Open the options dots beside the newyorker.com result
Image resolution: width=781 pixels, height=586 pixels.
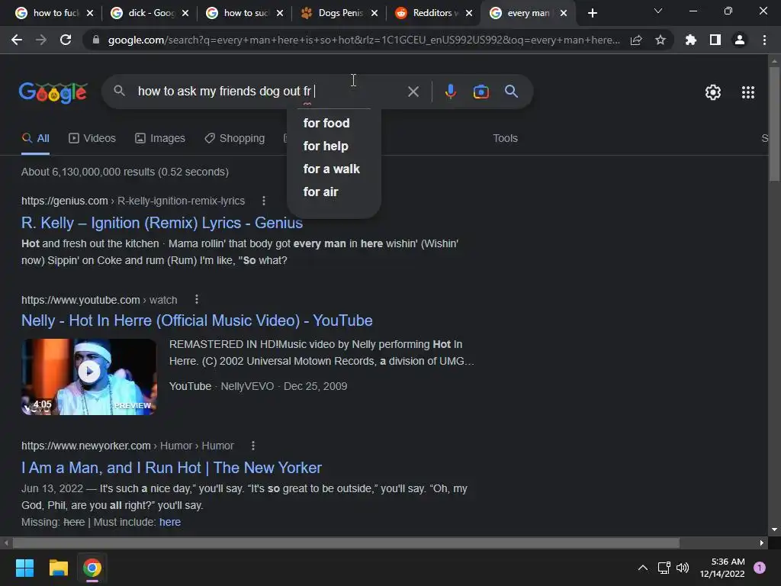pyautogui.click(x=253, y=446)
